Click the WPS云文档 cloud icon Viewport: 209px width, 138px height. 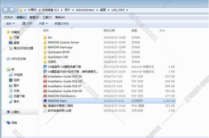8,59
